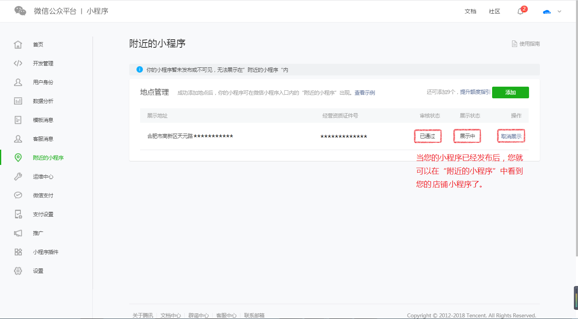Click the green 添加 button
The image size is (578, 319).
[510, 92]
